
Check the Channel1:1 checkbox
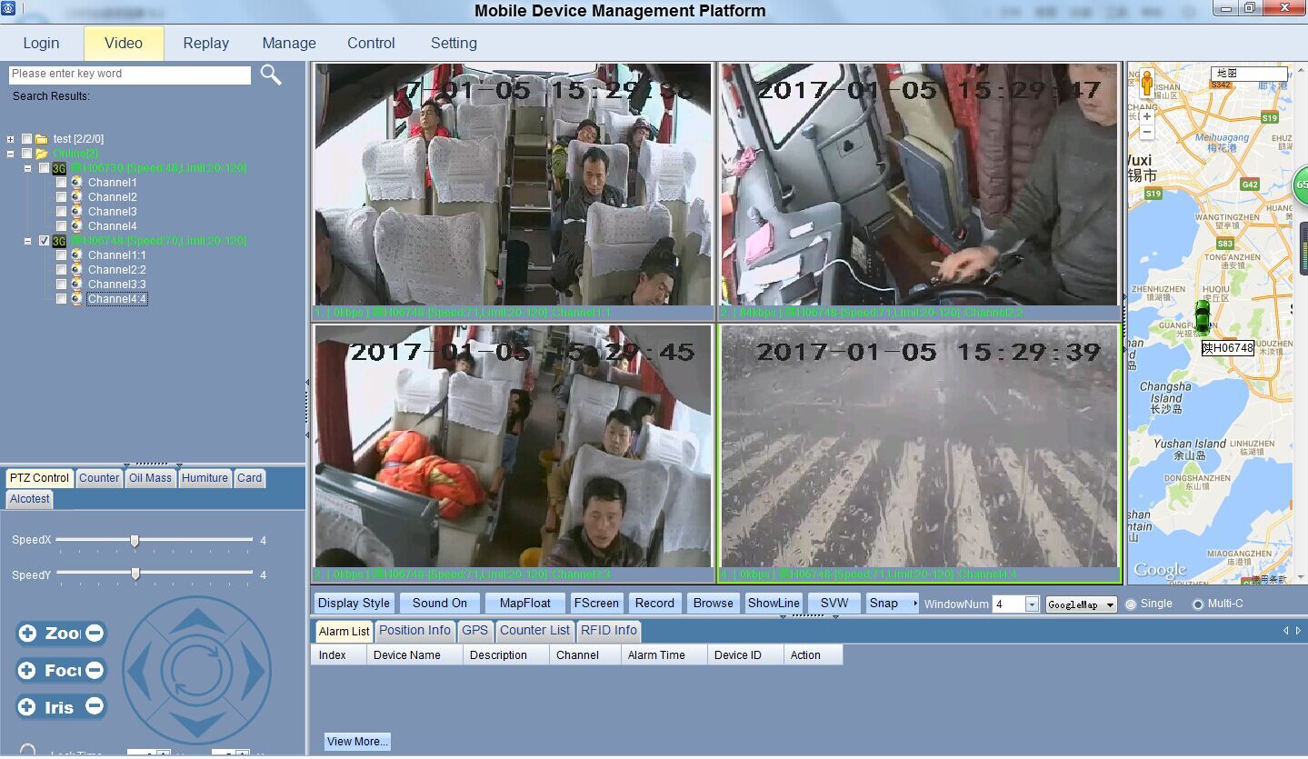pos(61,255)
